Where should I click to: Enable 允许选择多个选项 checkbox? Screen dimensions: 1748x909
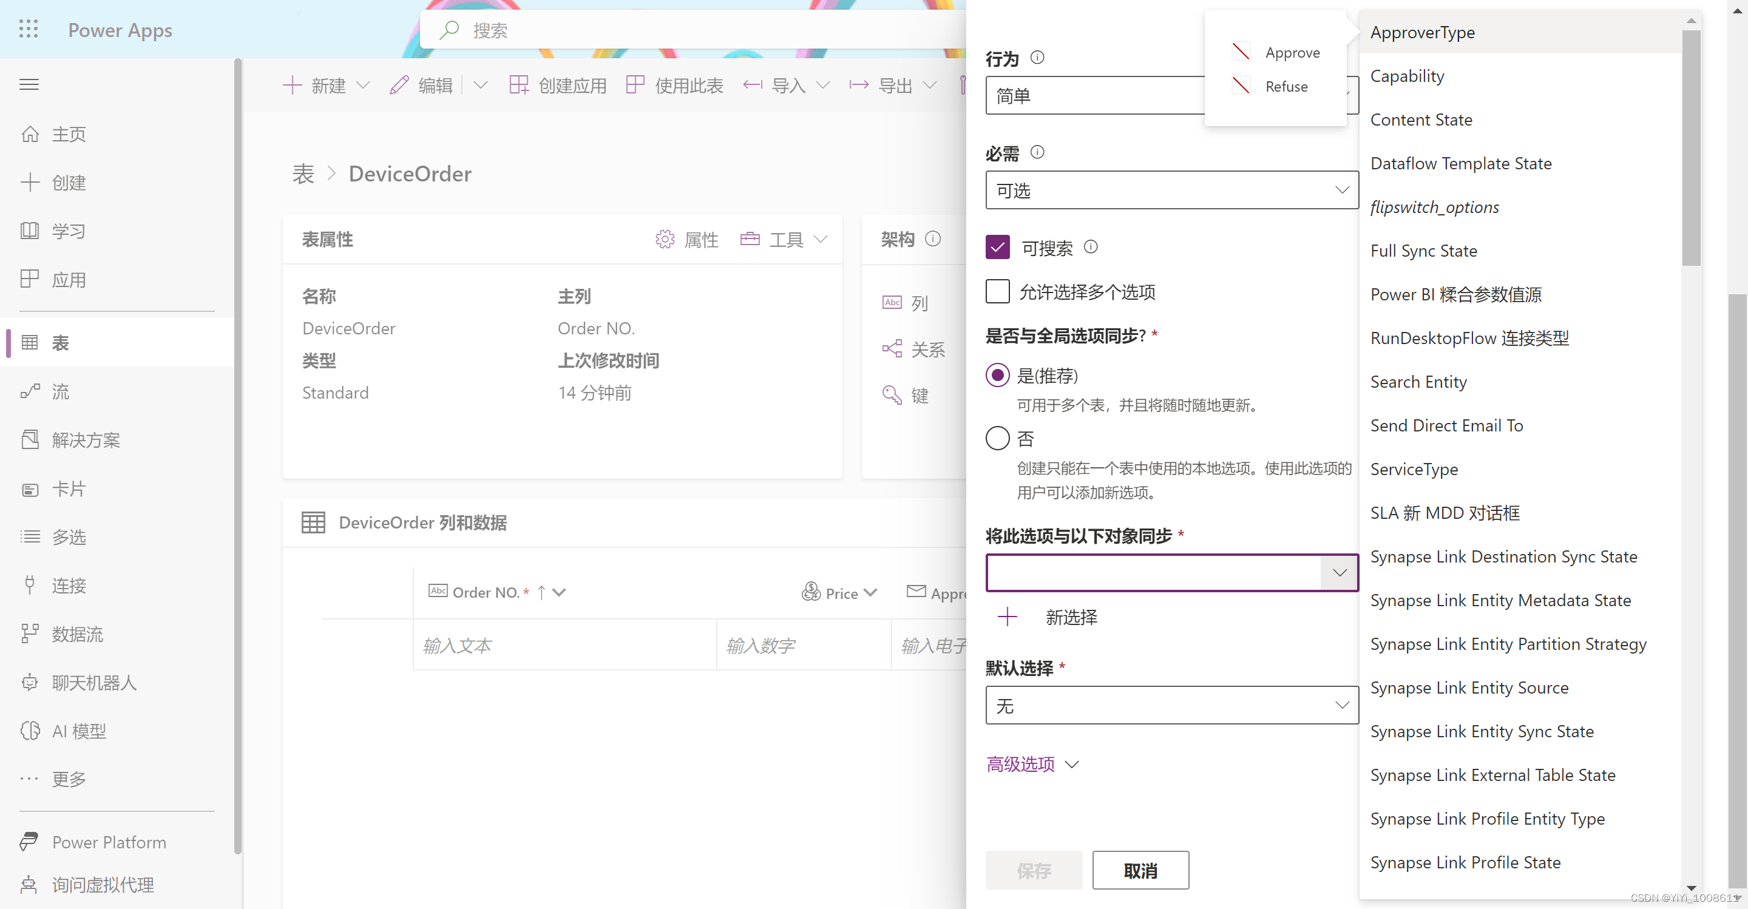(x=997, y=291)
